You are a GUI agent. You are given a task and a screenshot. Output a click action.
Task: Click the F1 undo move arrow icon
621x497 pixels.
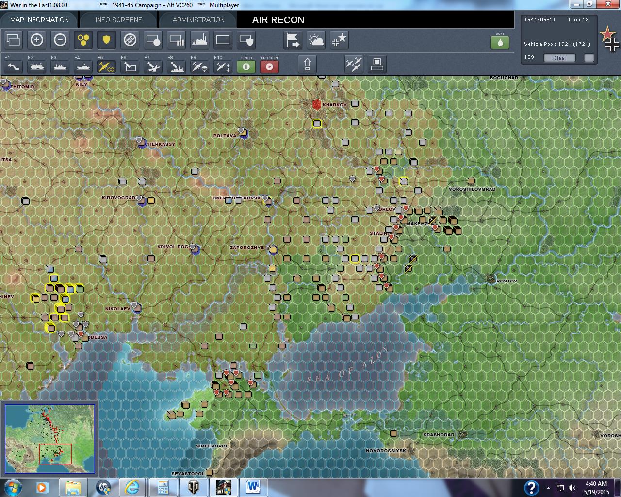coord(13,66)
